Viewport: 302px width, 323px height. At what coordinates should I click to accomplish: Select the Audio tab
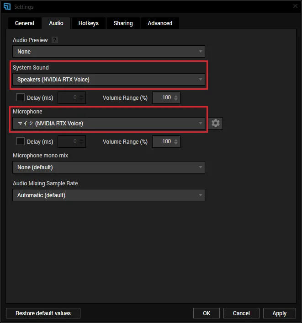click(56, 23)
